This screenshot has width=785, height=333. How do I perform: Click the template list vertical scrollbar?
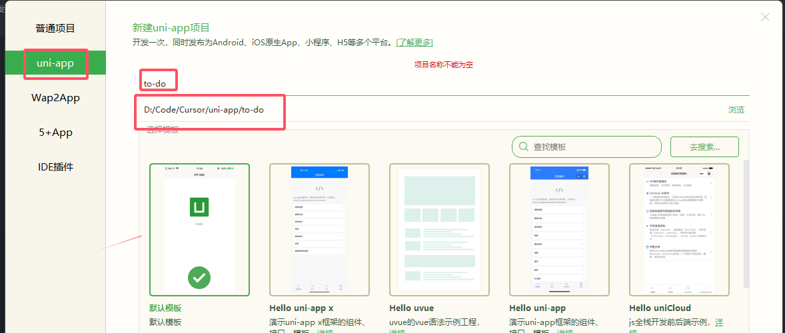click(x=746, y=224)
